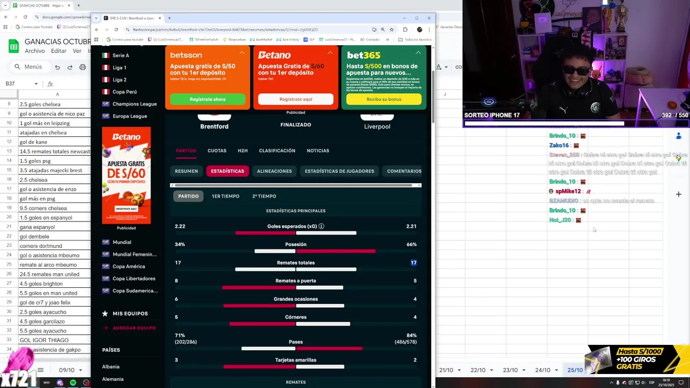Click Regístrate aquí button on Betano ad
The height and width of the screenshot is (388, 690).
click(x=295, y=99)
